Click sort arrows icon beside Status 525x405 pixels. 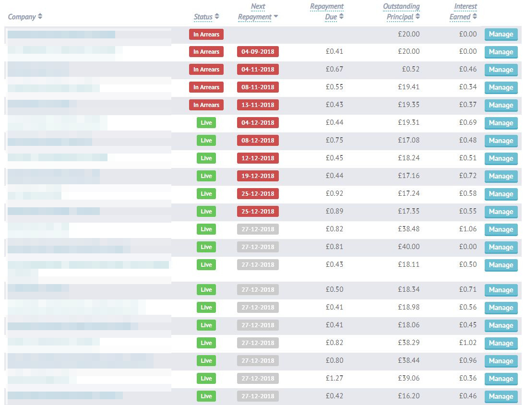(216, 16)
